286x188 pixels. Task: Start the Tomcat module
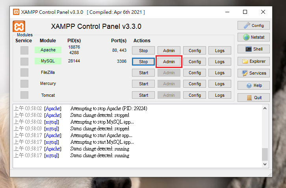[x=143, y=95]
